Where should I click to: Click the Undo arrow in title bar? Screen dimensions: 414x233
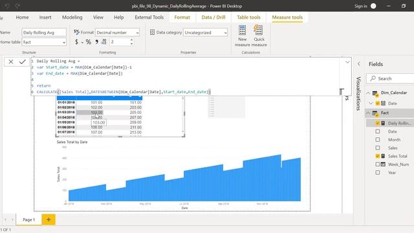click(x=7, y=6)
